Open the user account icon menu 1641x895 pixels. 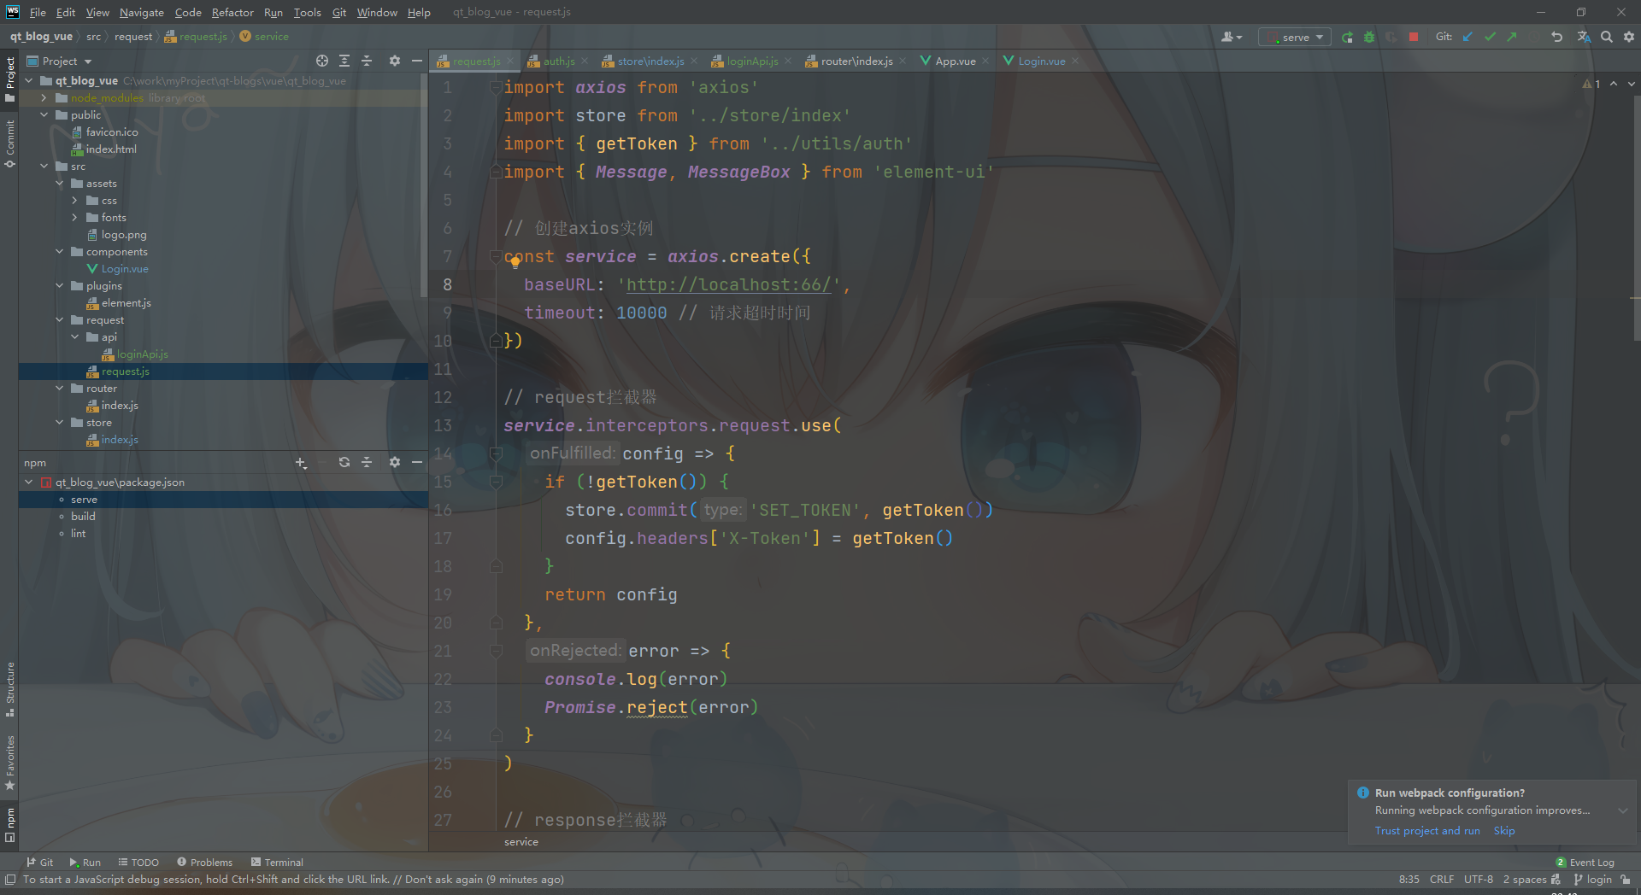click(1232, 37)
